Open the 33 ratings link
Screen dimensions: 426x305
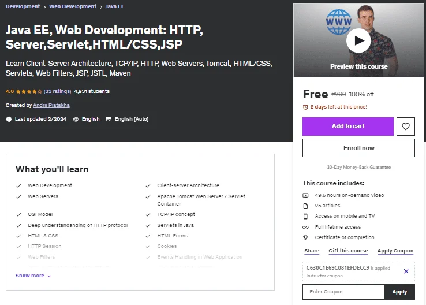coord(57,91)
